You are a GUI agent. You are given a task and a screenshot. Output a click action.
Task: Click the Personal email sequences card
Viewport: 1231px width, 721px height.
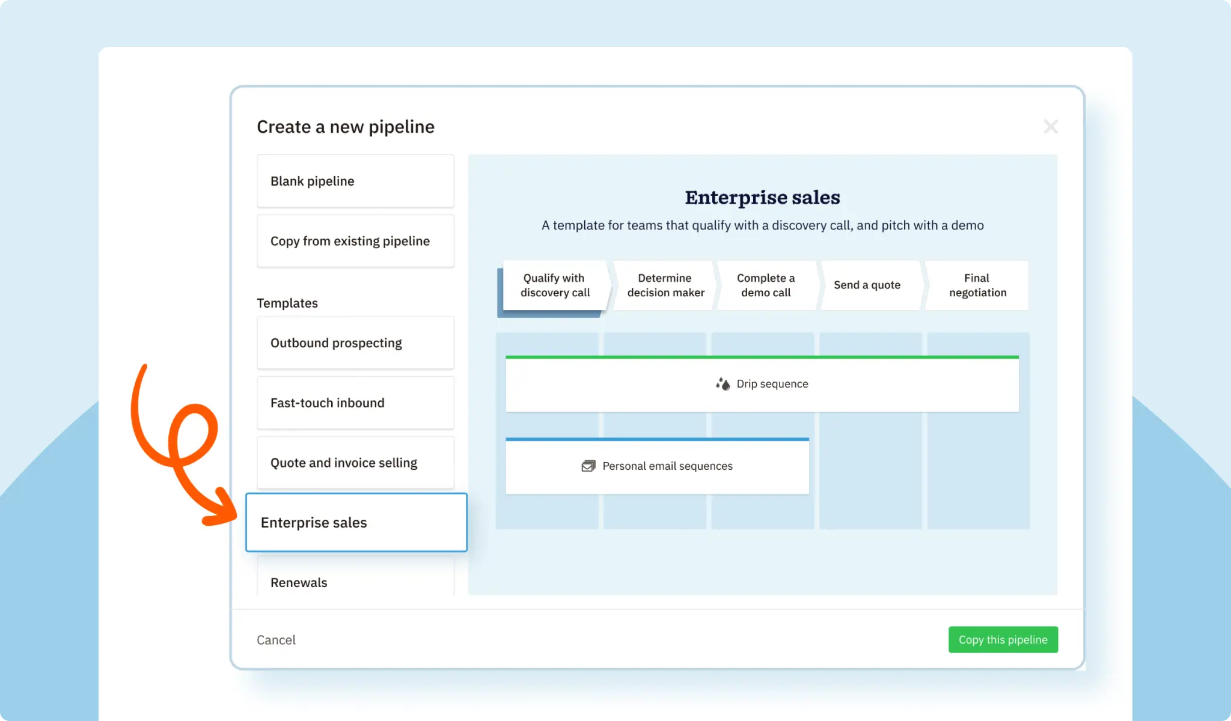point(657,466)
